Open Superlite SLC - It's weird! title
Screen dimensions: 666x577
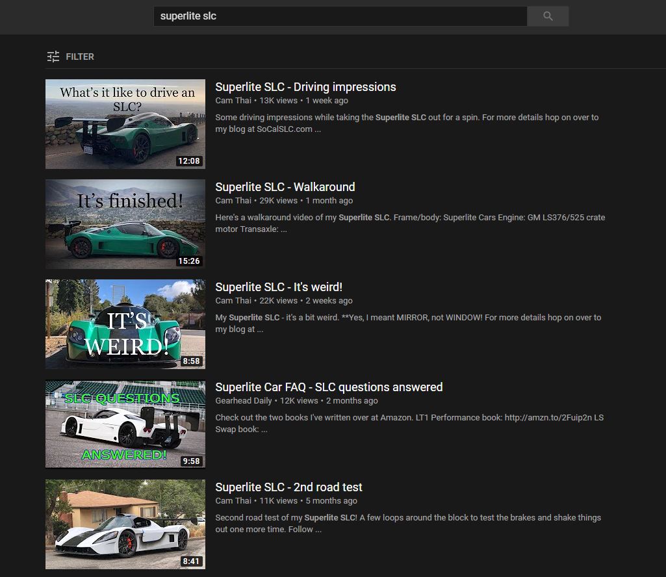point(279,287)
